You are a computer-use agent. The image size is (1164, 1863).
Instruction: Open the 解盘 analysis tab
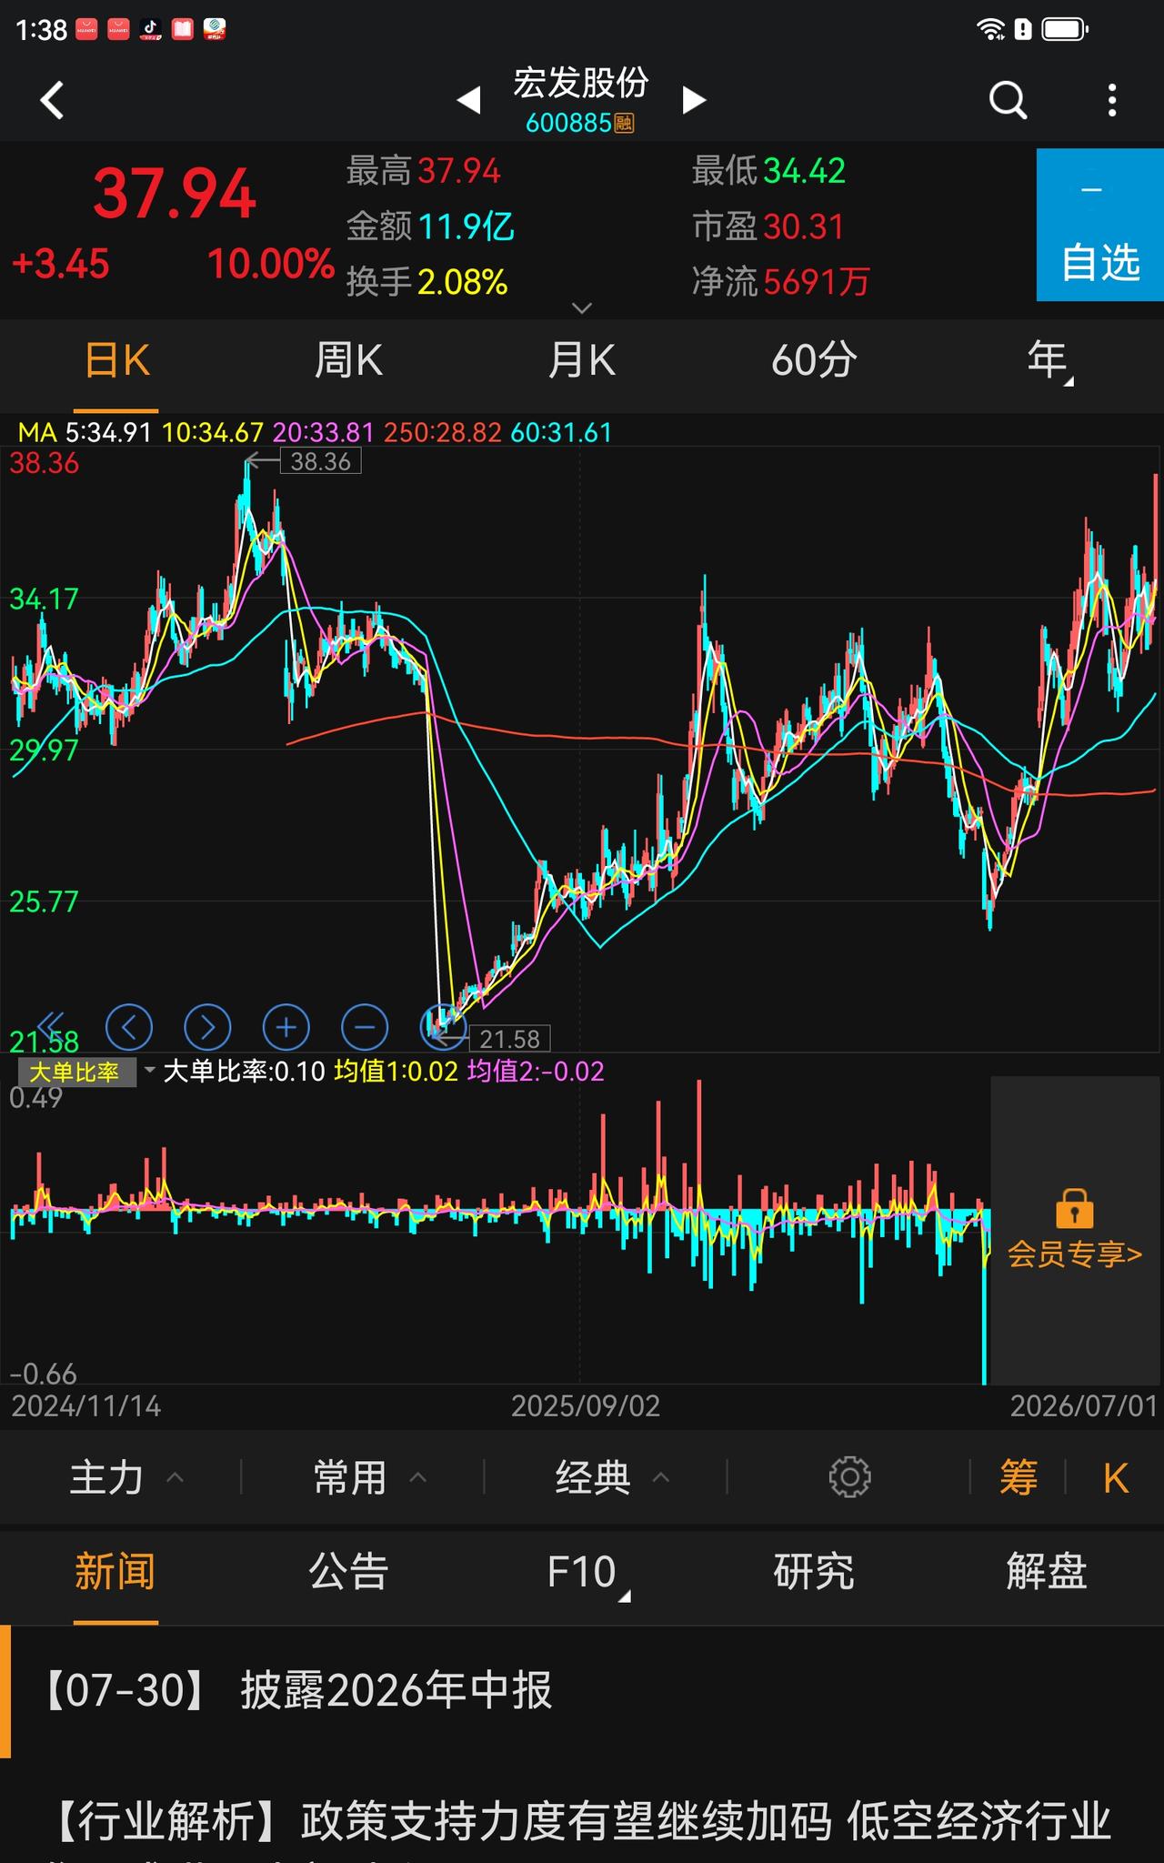(x=1047, y=1572)
